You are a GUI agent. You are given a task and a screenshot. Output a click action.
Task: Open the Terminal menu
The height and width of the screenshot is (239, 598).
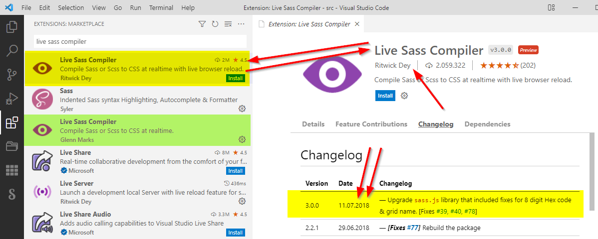click(160, 7)
